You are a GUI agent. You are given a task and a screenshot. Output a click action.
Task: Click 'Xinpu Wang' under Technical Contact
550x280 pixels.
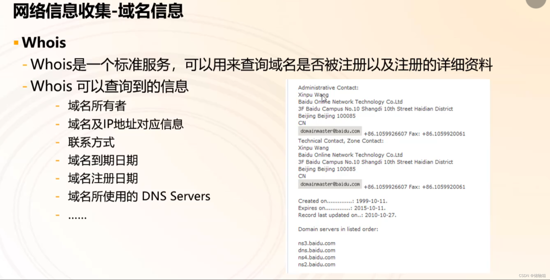click(x=313, y=148)
